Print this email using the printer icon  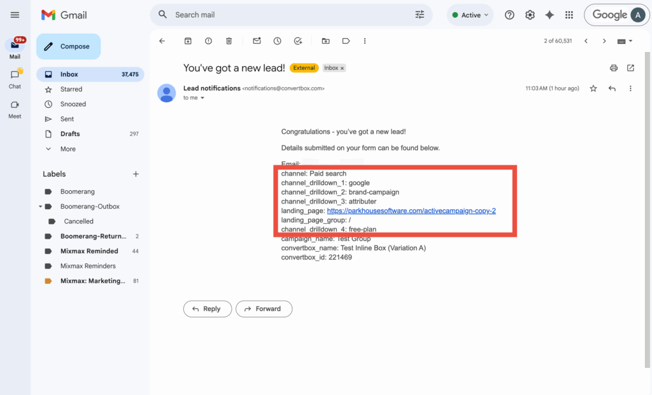tap(613, 68)
